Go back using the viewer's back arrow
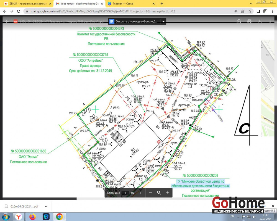Screen dimensions: 277x221 point(7,21)
